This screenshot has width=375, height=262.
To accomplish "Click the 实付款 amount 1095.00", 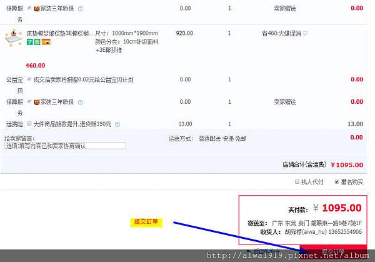I will [x=342, y=208].
